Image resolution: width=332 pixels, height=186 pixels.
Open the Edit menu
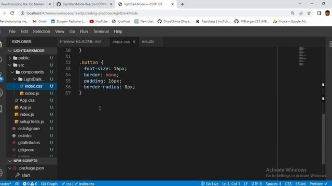[24, 32]
